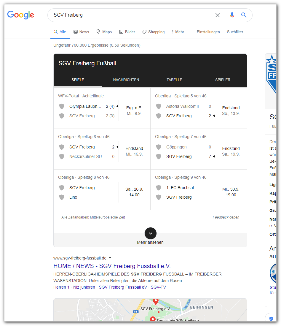The height and width of the screenshot is (326, 281).
Task: Click the Göppingen team crest icon
Action: (159, 147)
